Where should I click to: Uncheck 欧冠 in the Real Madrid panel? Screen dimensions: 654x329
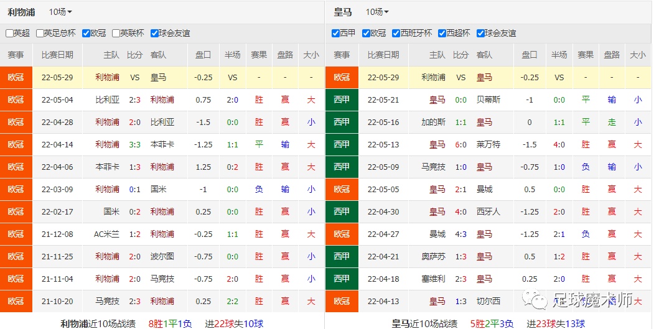367,34
